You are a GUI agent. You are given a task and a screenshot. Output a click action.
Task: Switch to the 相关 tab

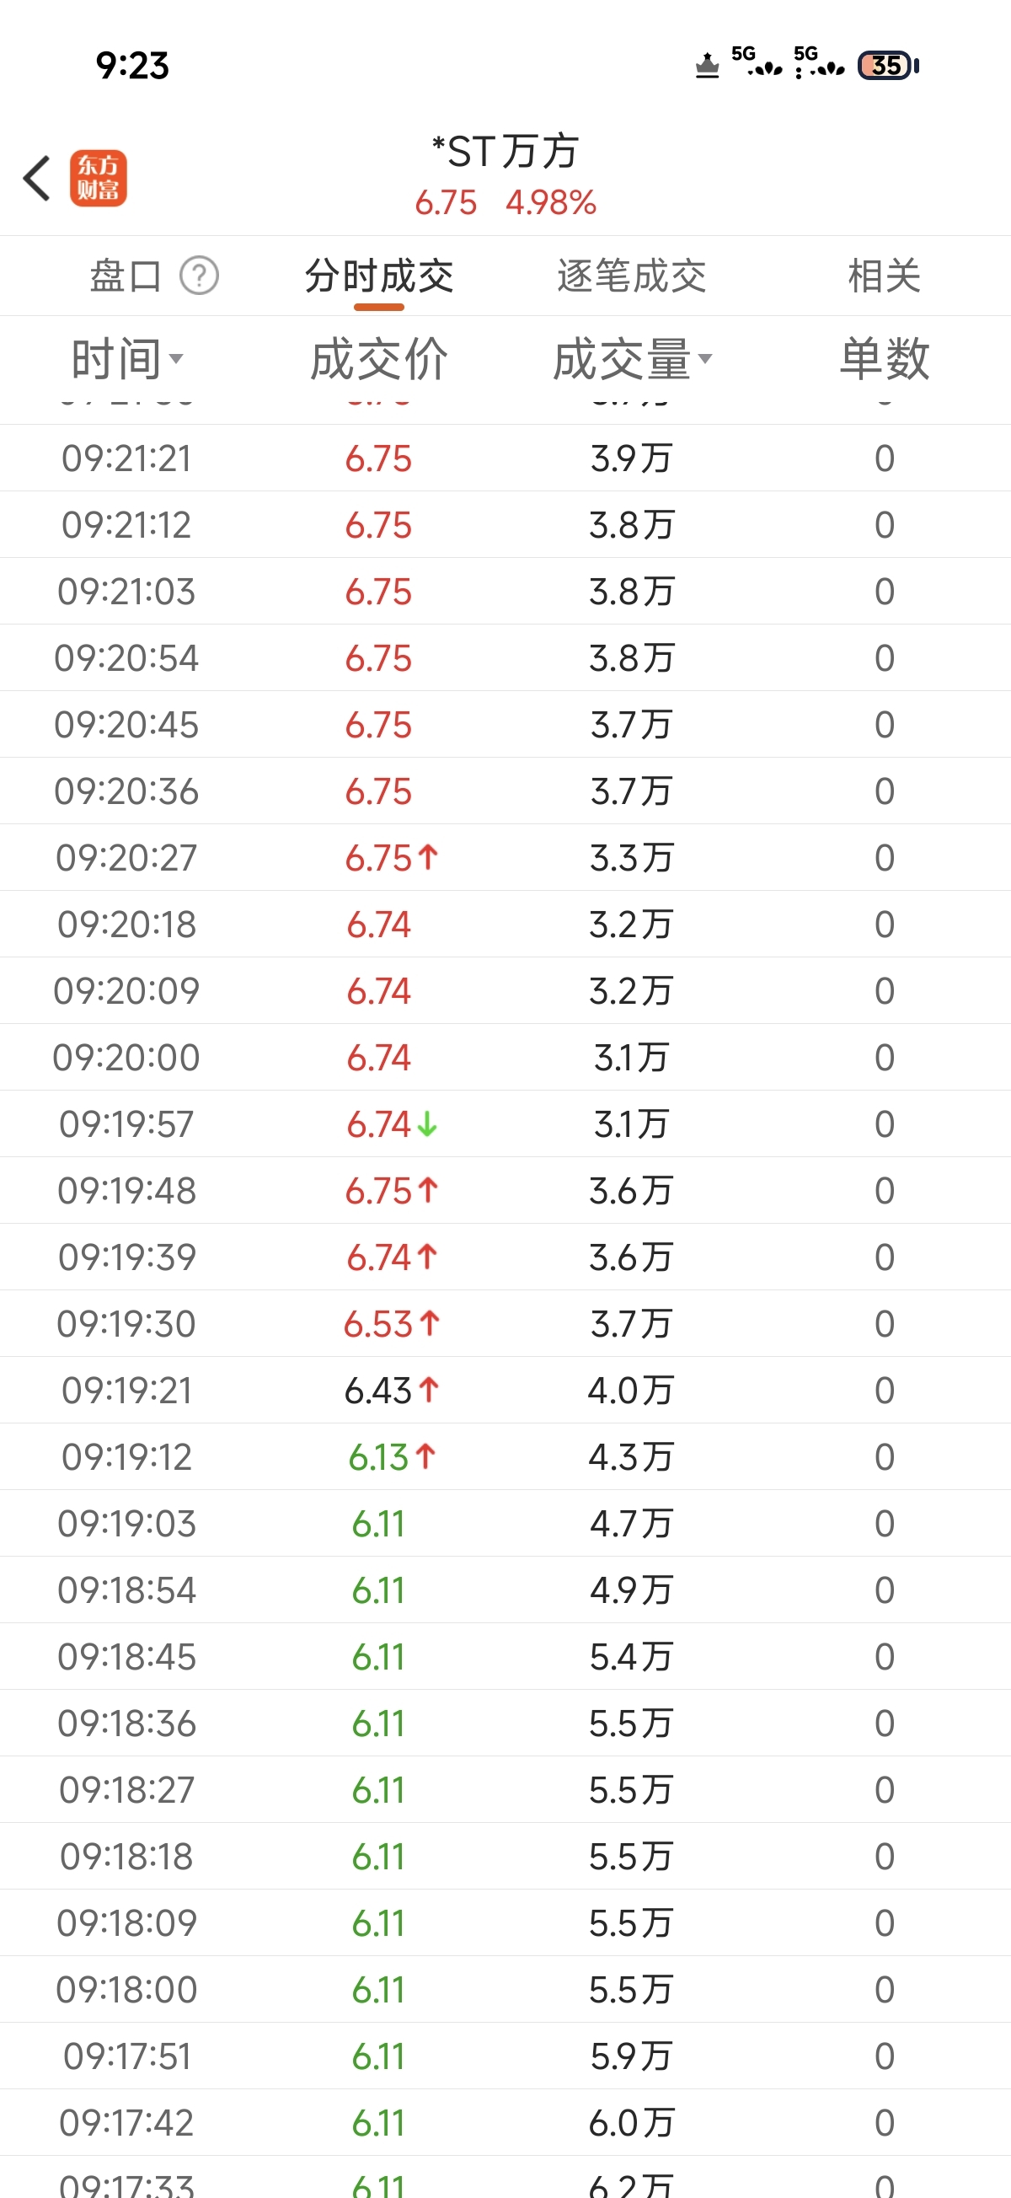pyautogui.click(x=884, y=276)
